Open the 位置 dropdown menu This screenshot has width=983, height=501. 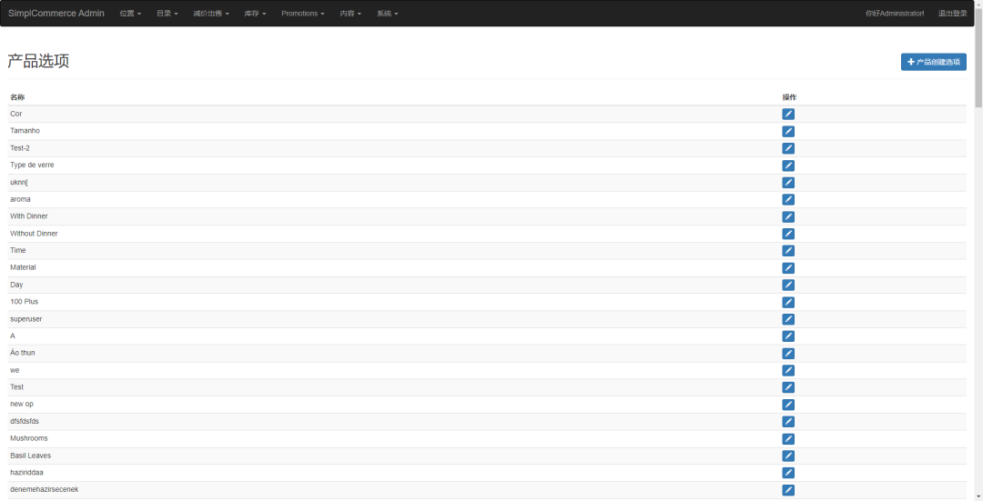[130, 13]
